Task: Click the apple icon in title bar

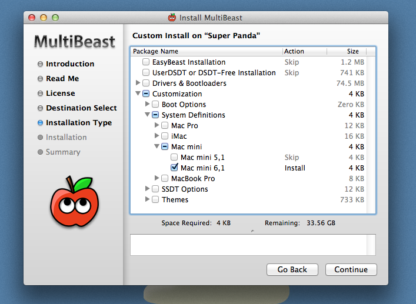Action: click(x=172, y=18)
